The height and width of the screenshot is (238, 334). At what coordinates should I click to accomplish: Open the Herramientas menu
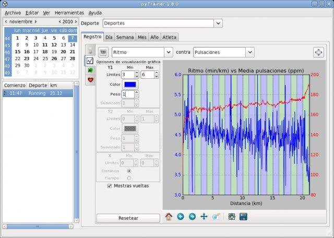69,12
